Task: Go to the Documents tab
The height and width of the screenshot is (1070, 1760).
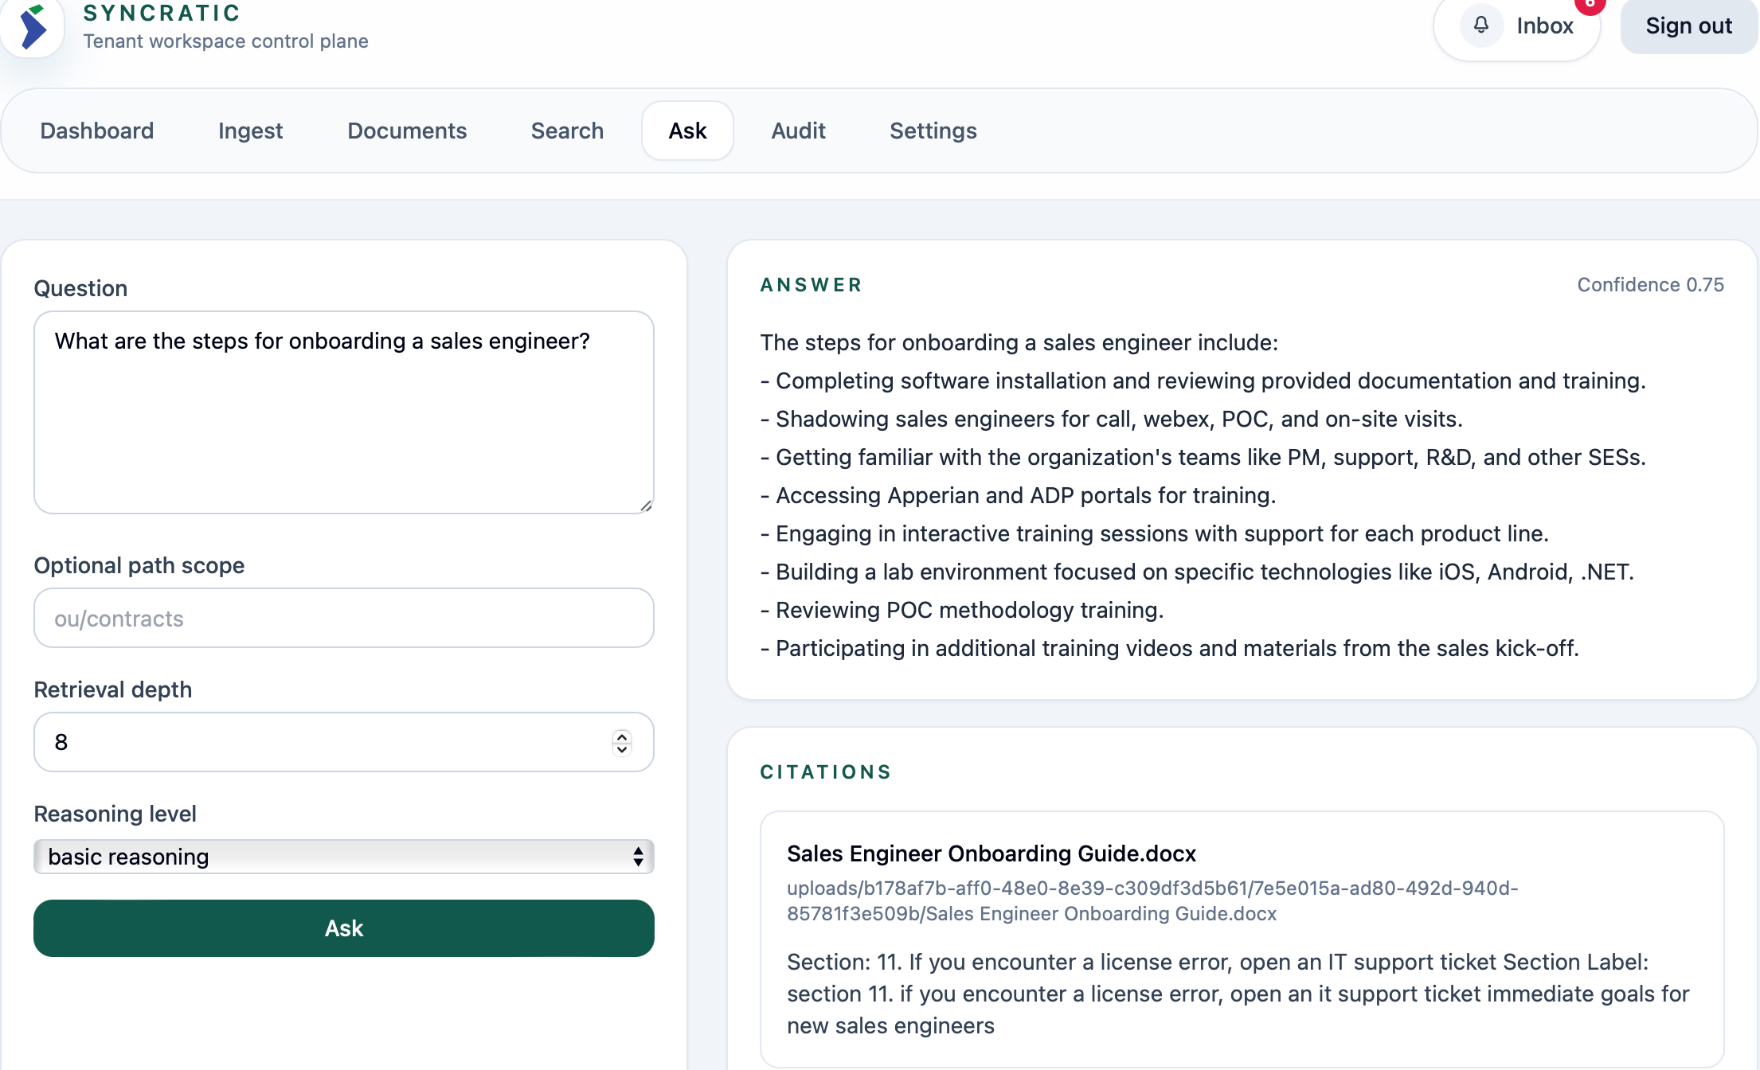Action: click(407, 131)
